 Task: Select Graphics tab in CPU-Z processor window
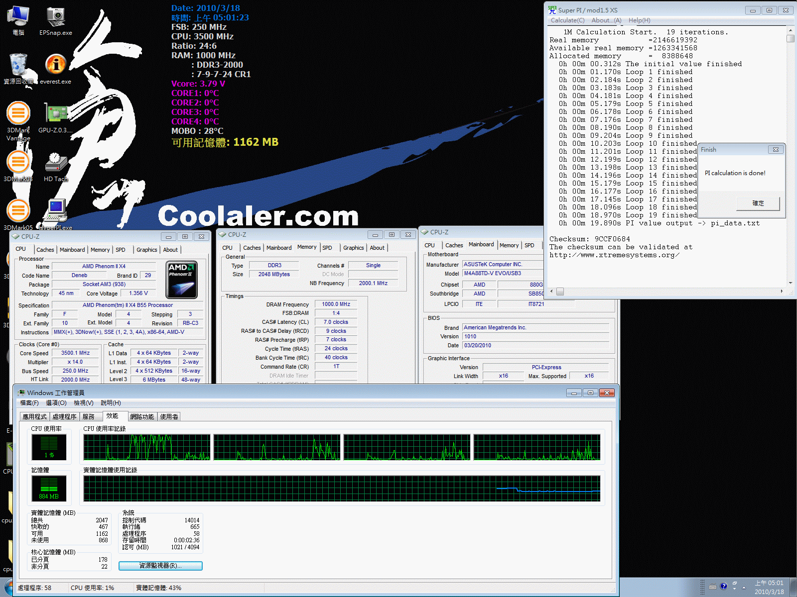click(146, 250)
